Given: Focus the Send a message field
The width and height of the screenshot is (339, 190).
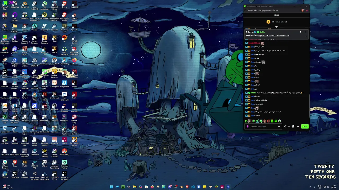Looking at the screenshot, I should click(264, 126).
